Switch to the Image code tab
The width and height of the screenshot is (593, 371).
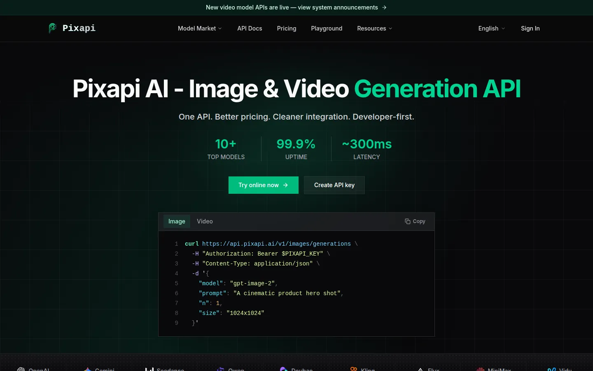[177, 221]
